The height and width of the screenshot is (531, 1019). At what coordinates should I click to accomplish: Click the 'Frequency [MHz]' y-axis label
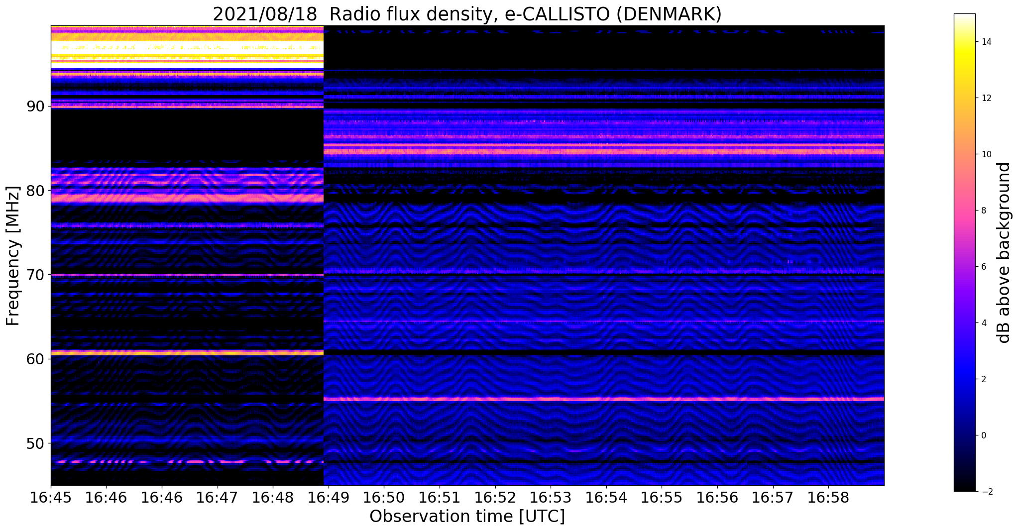(x=13, y=256)
